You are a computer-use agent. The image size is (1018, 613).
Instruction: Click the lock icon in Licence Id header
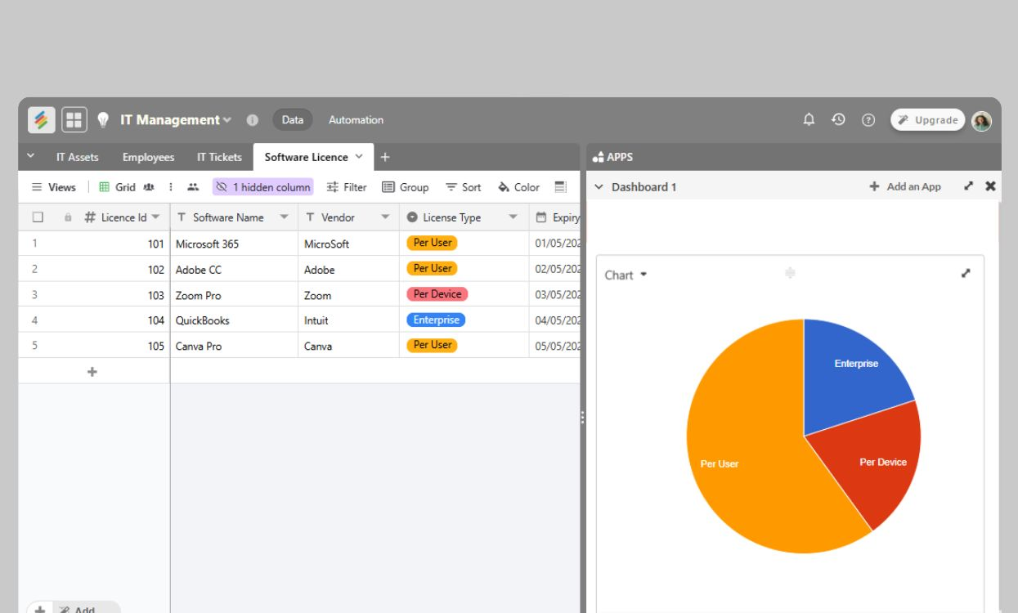(x=68, y=217)
